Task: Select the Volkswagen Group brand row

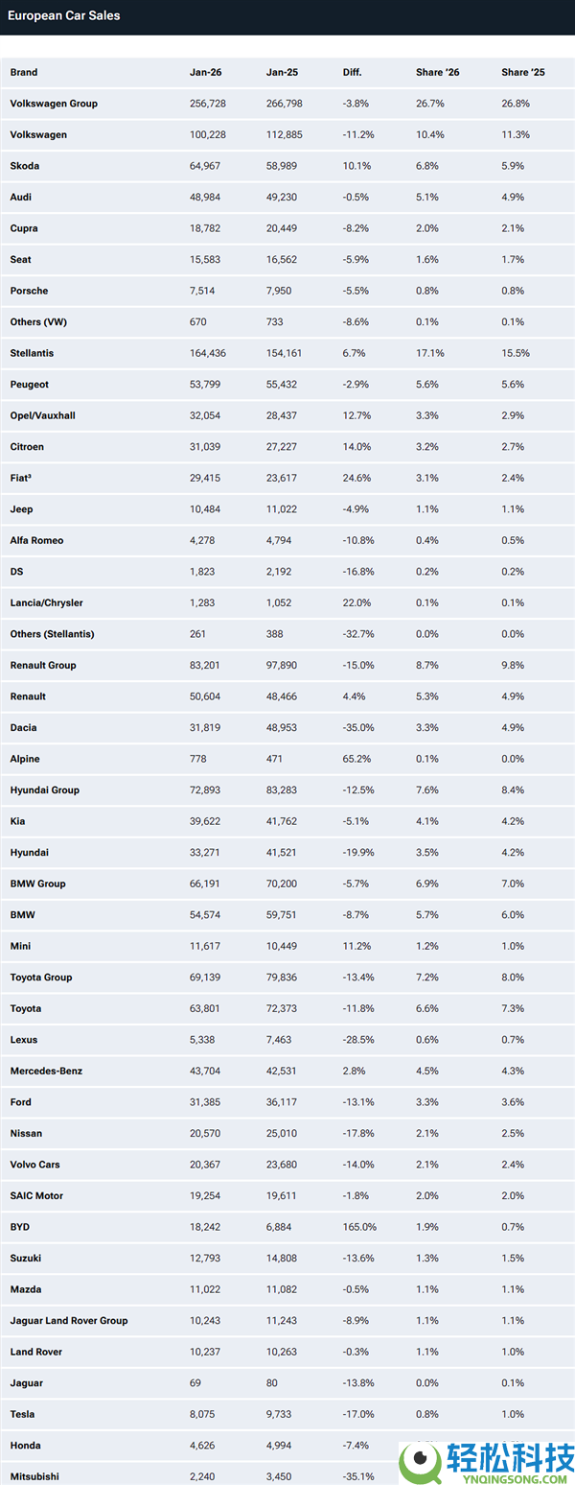Action: pos(54,104)
